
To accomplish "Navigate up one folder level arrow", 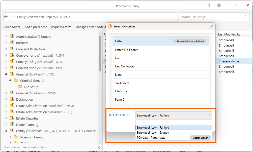I will pyautogui.click(x=13, y=17).
